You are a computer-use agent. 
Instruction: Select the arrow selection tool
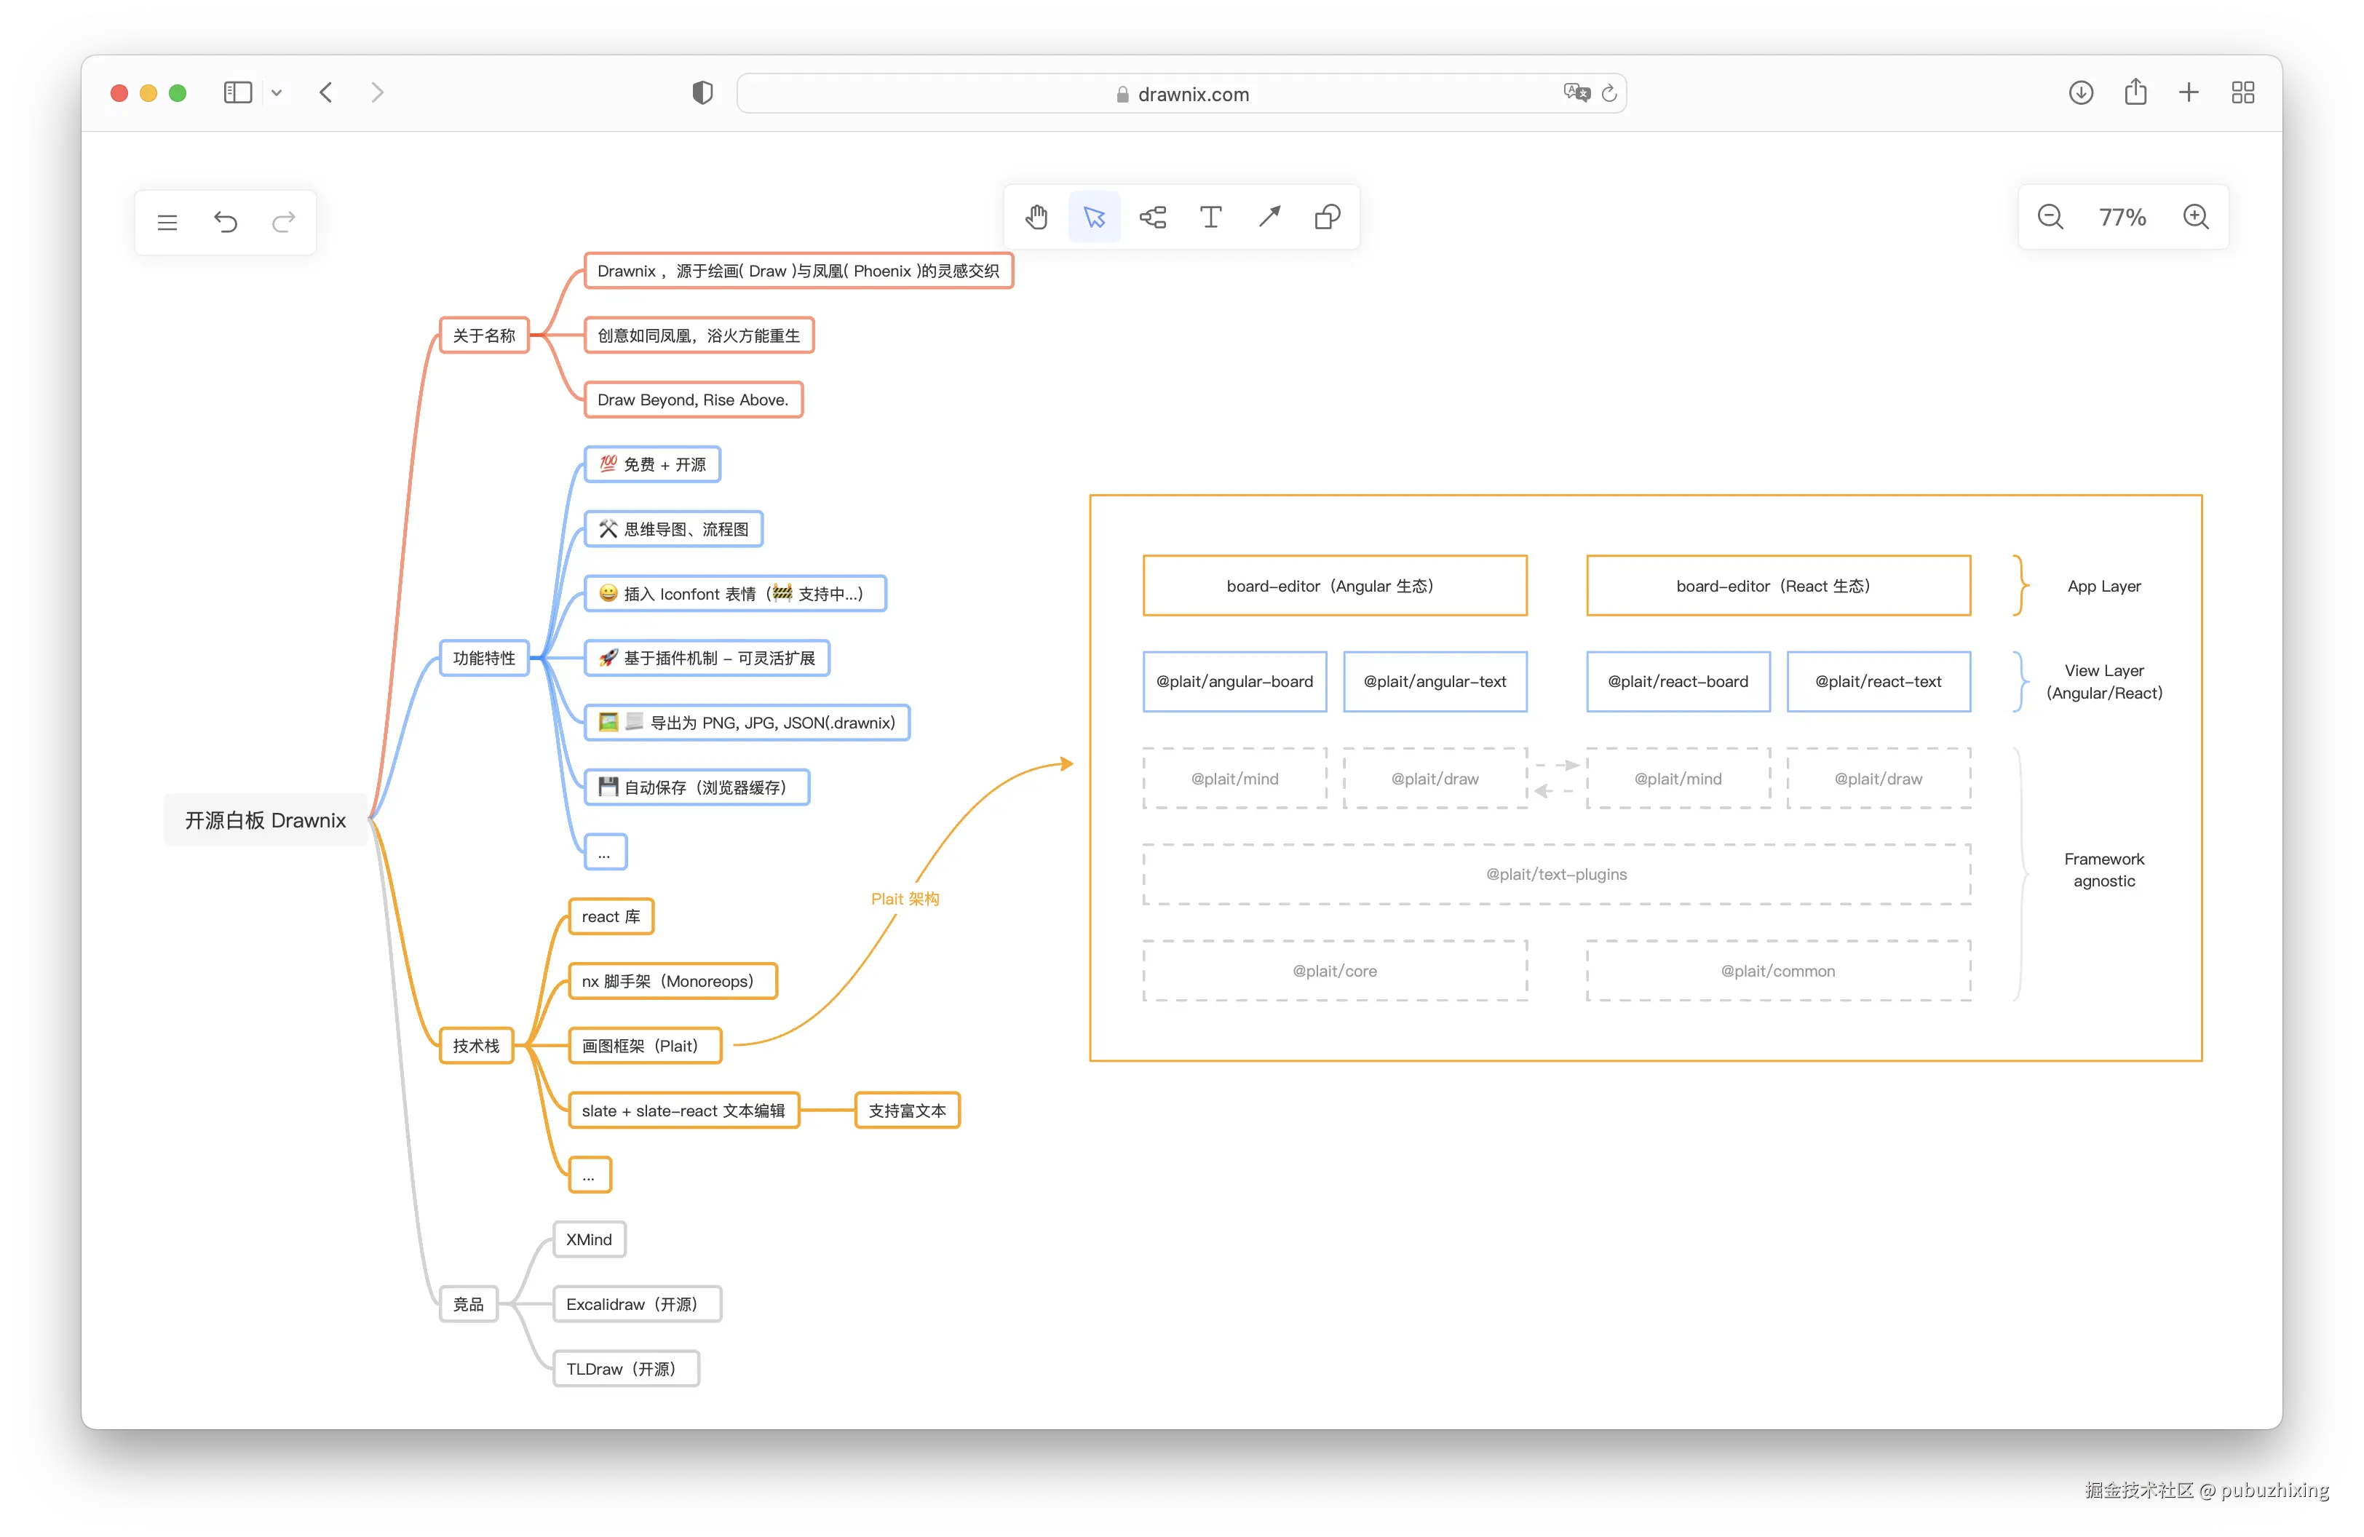[1095, 216]
